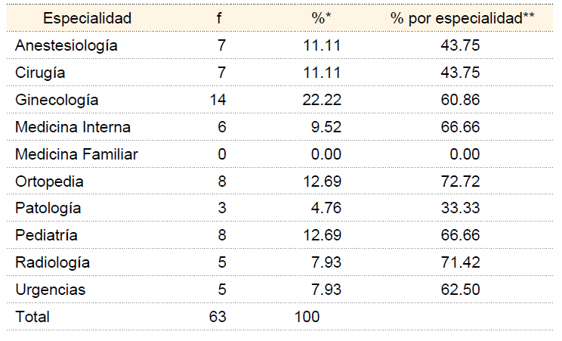Click the total frequency value 63
This screenshot has width=562, height=341.
pos(218,318)
